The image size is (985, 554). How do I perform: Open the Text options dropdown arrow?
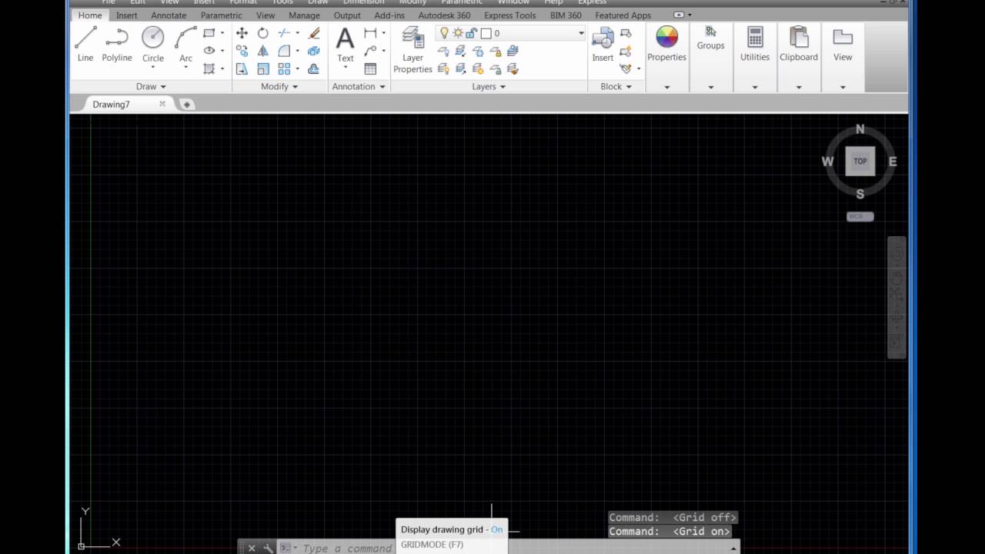pyautogui.click(x=346, y=67)
